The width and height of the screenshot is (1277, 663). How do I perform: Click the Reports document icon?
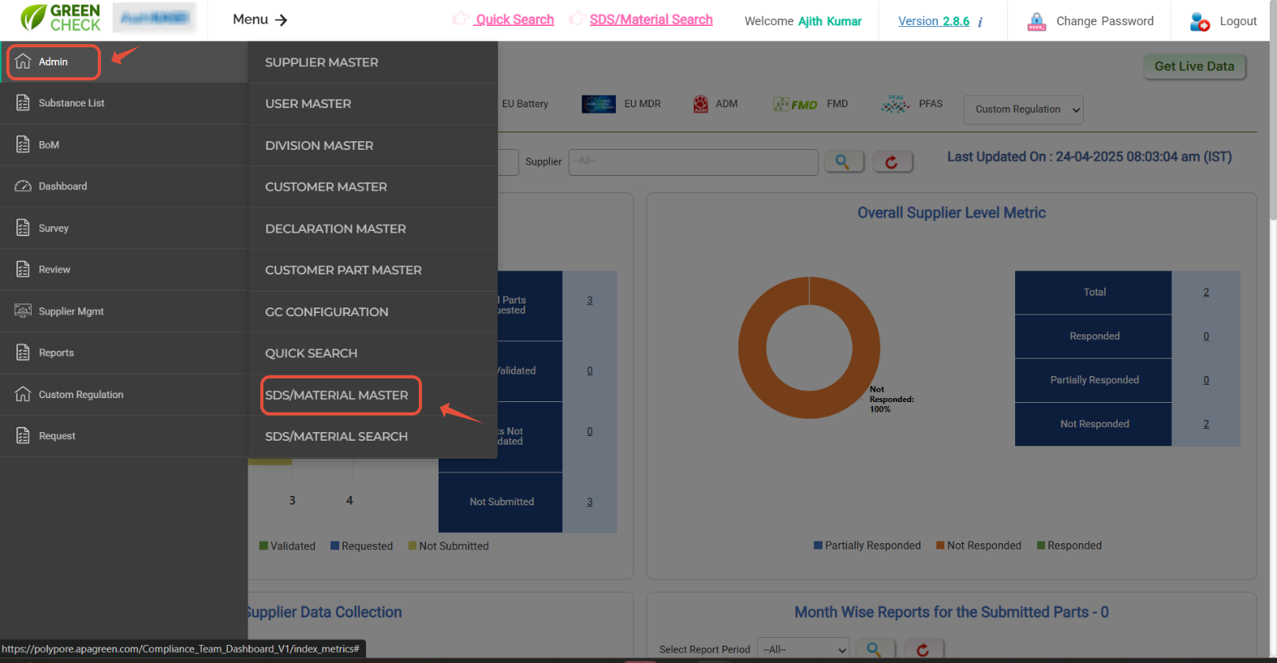point(23,352)
